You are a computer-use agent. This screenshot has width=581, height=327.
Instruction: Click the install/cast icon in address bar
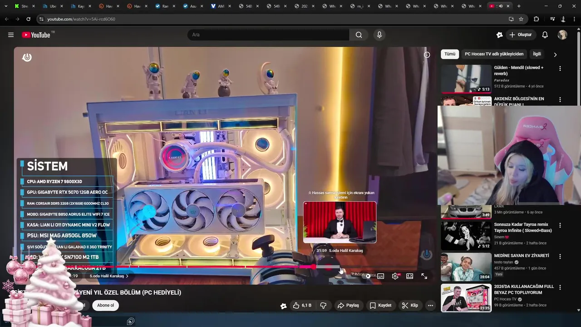(x=511, y=19)
